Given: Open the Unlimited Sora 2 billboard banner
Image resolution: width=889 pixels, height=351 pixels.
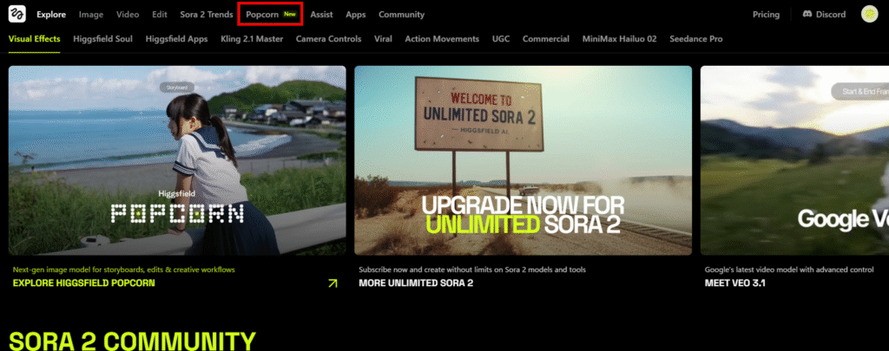Looking at the screenshot, I should [x=523, y=160].
